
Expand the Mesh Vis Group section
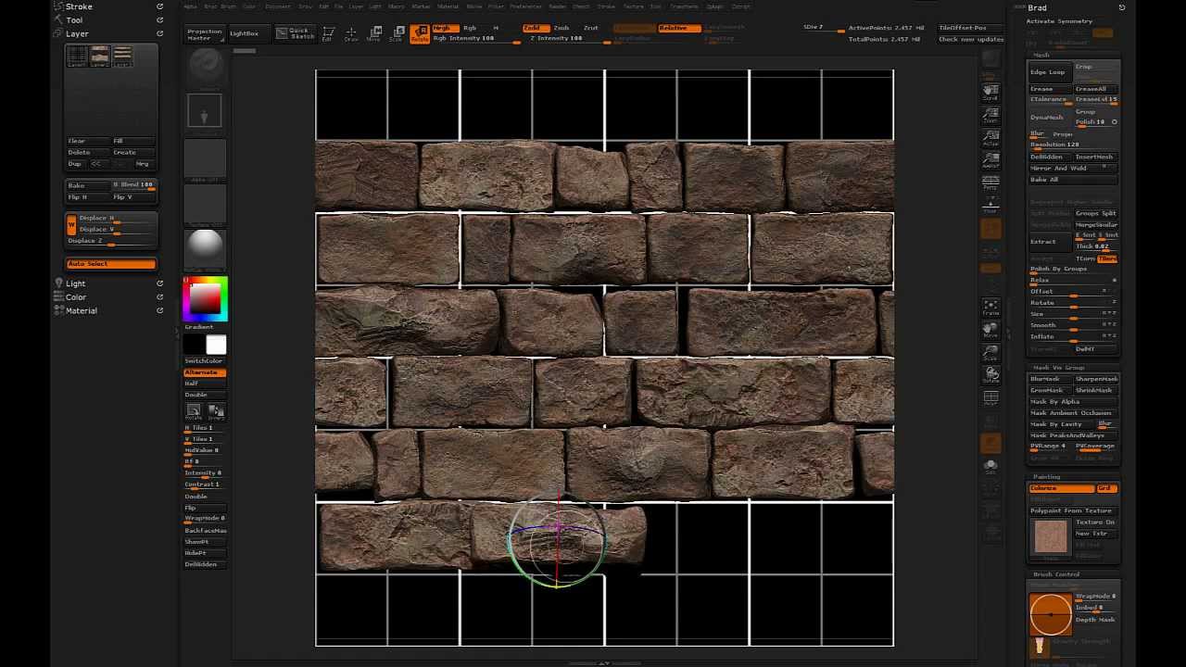(1058, 368)
